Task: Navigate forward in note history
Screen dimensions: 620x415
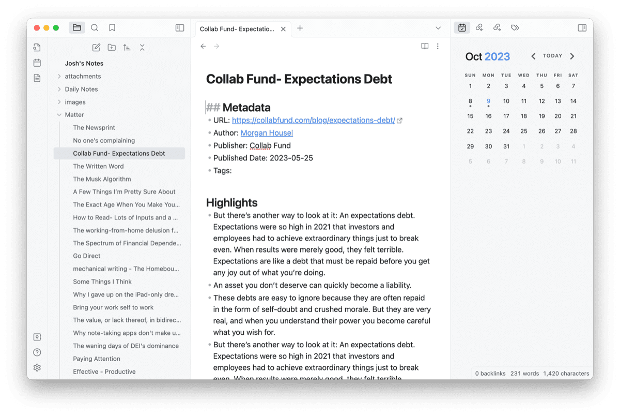Action: [216, 47]
